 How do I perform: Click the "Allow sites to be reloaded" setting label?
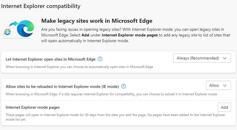(62, 86)
